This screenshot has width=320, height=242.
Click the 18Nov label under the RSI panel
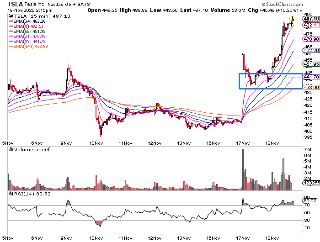pos(272,238)
